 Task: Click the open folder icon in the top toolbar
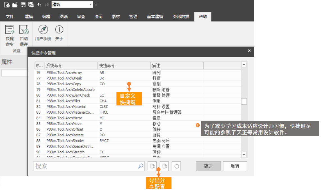pos(15,4)
